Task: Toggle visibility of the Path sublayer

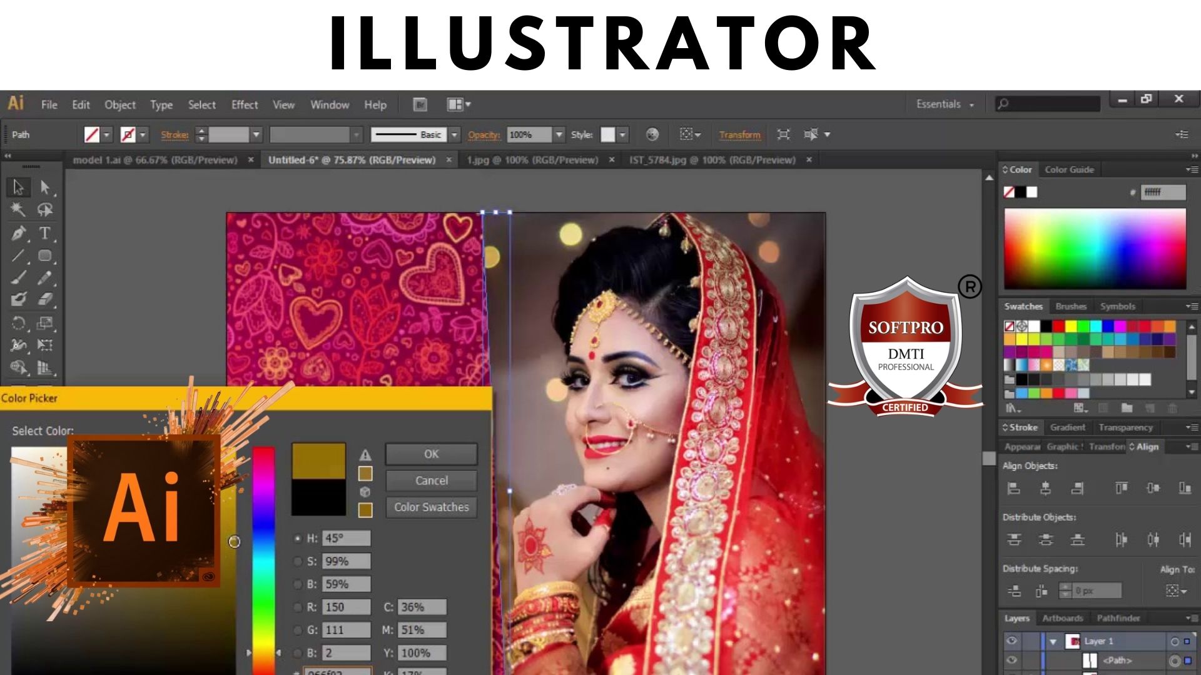Action: click(x=1011, y=660)
